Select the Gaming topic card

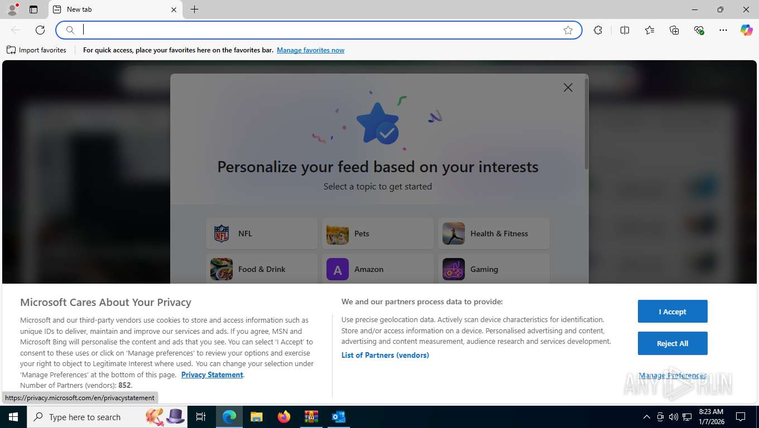[494, 269]
